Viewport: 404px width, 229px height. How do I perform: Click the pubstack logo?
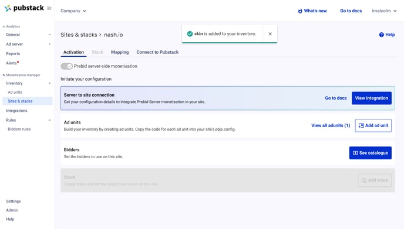(x=24, y=8)
